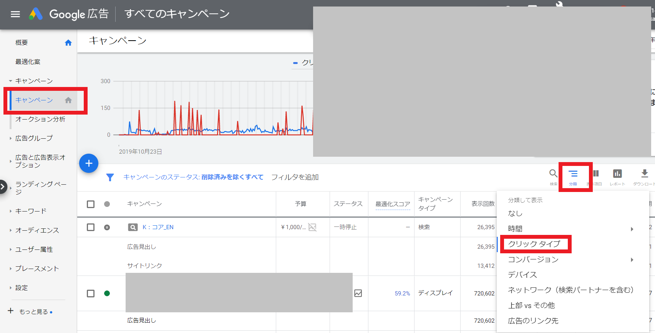
Task: Open the 分類 segment icon
Action: (x=573, y=174)
